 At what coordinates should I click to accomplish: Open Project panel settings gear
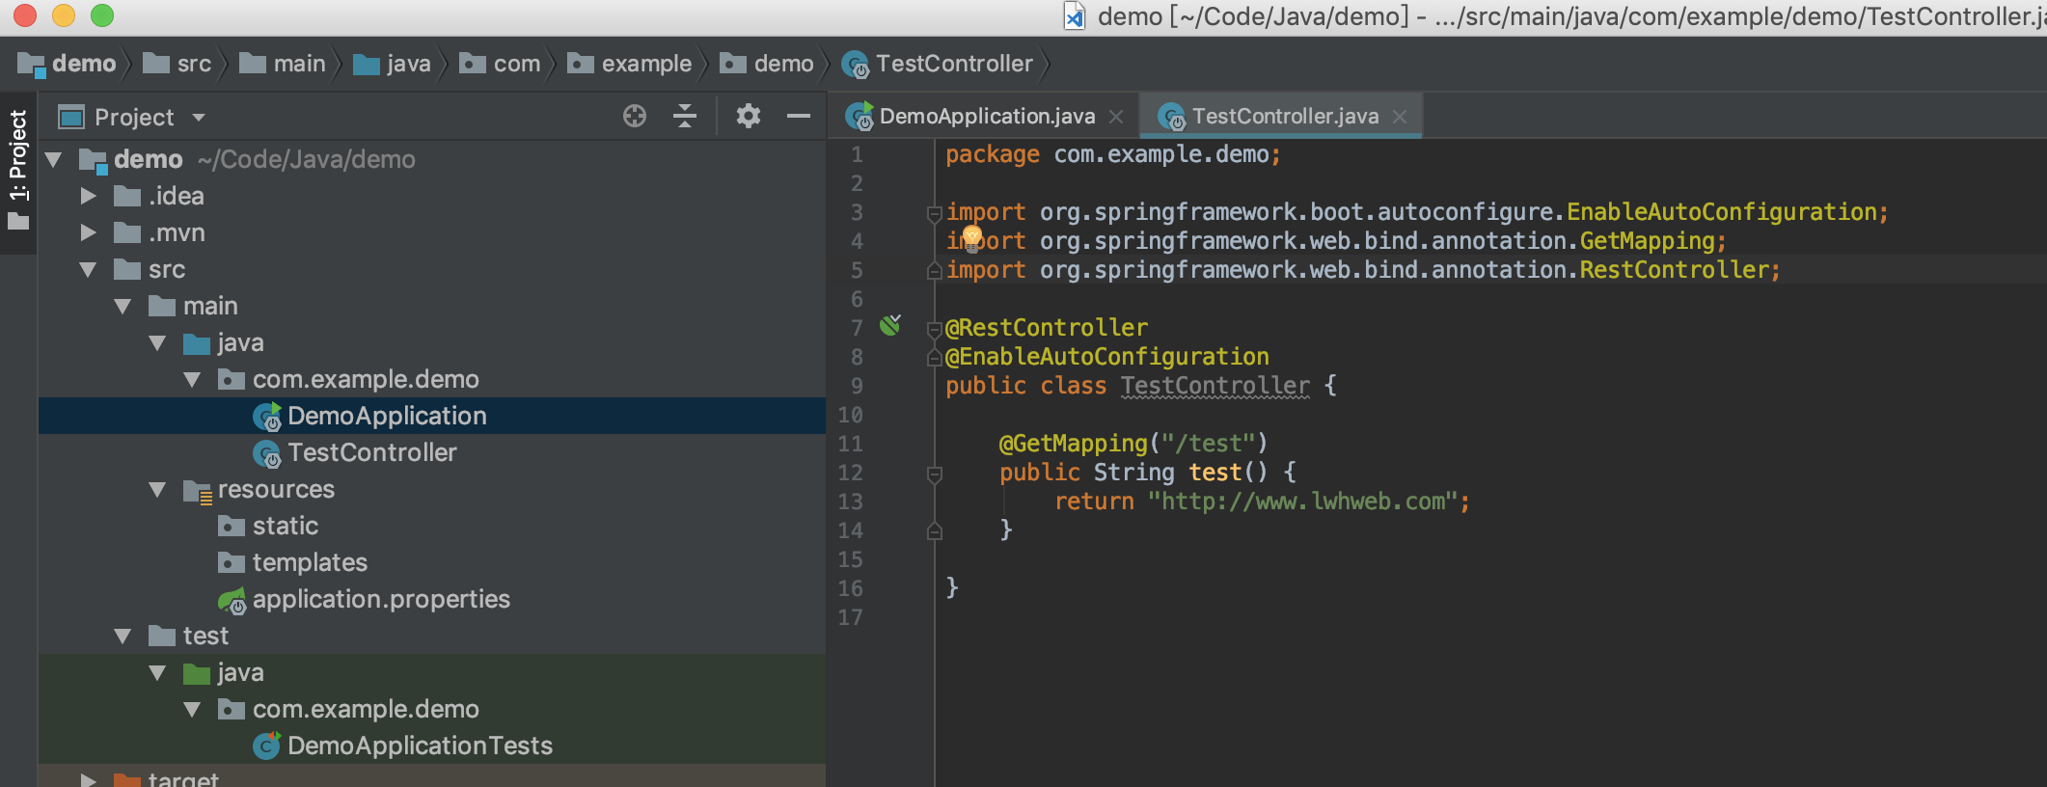click(748, 117)
